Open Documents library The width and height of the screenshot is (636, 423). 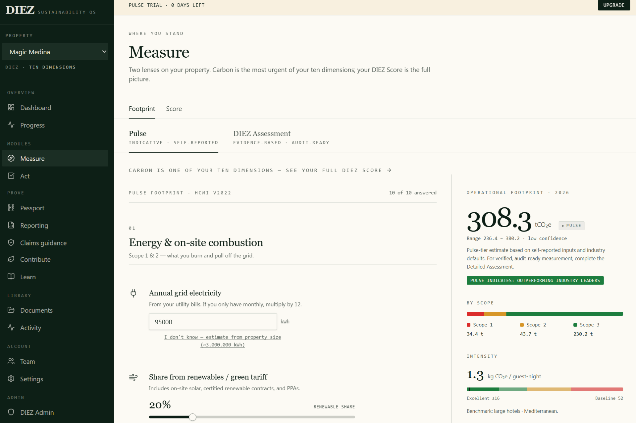pos(55,310)
